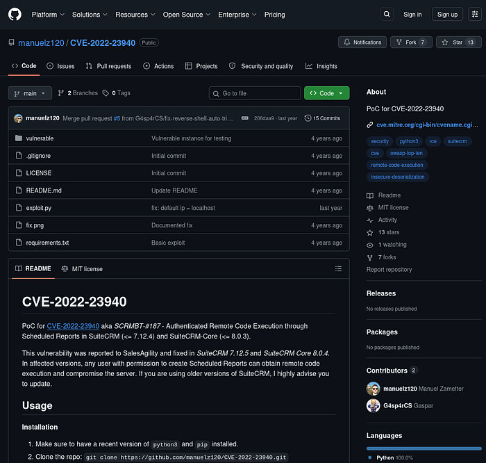Open the CVE-2022-23940 repository name link

coord(103,43)
